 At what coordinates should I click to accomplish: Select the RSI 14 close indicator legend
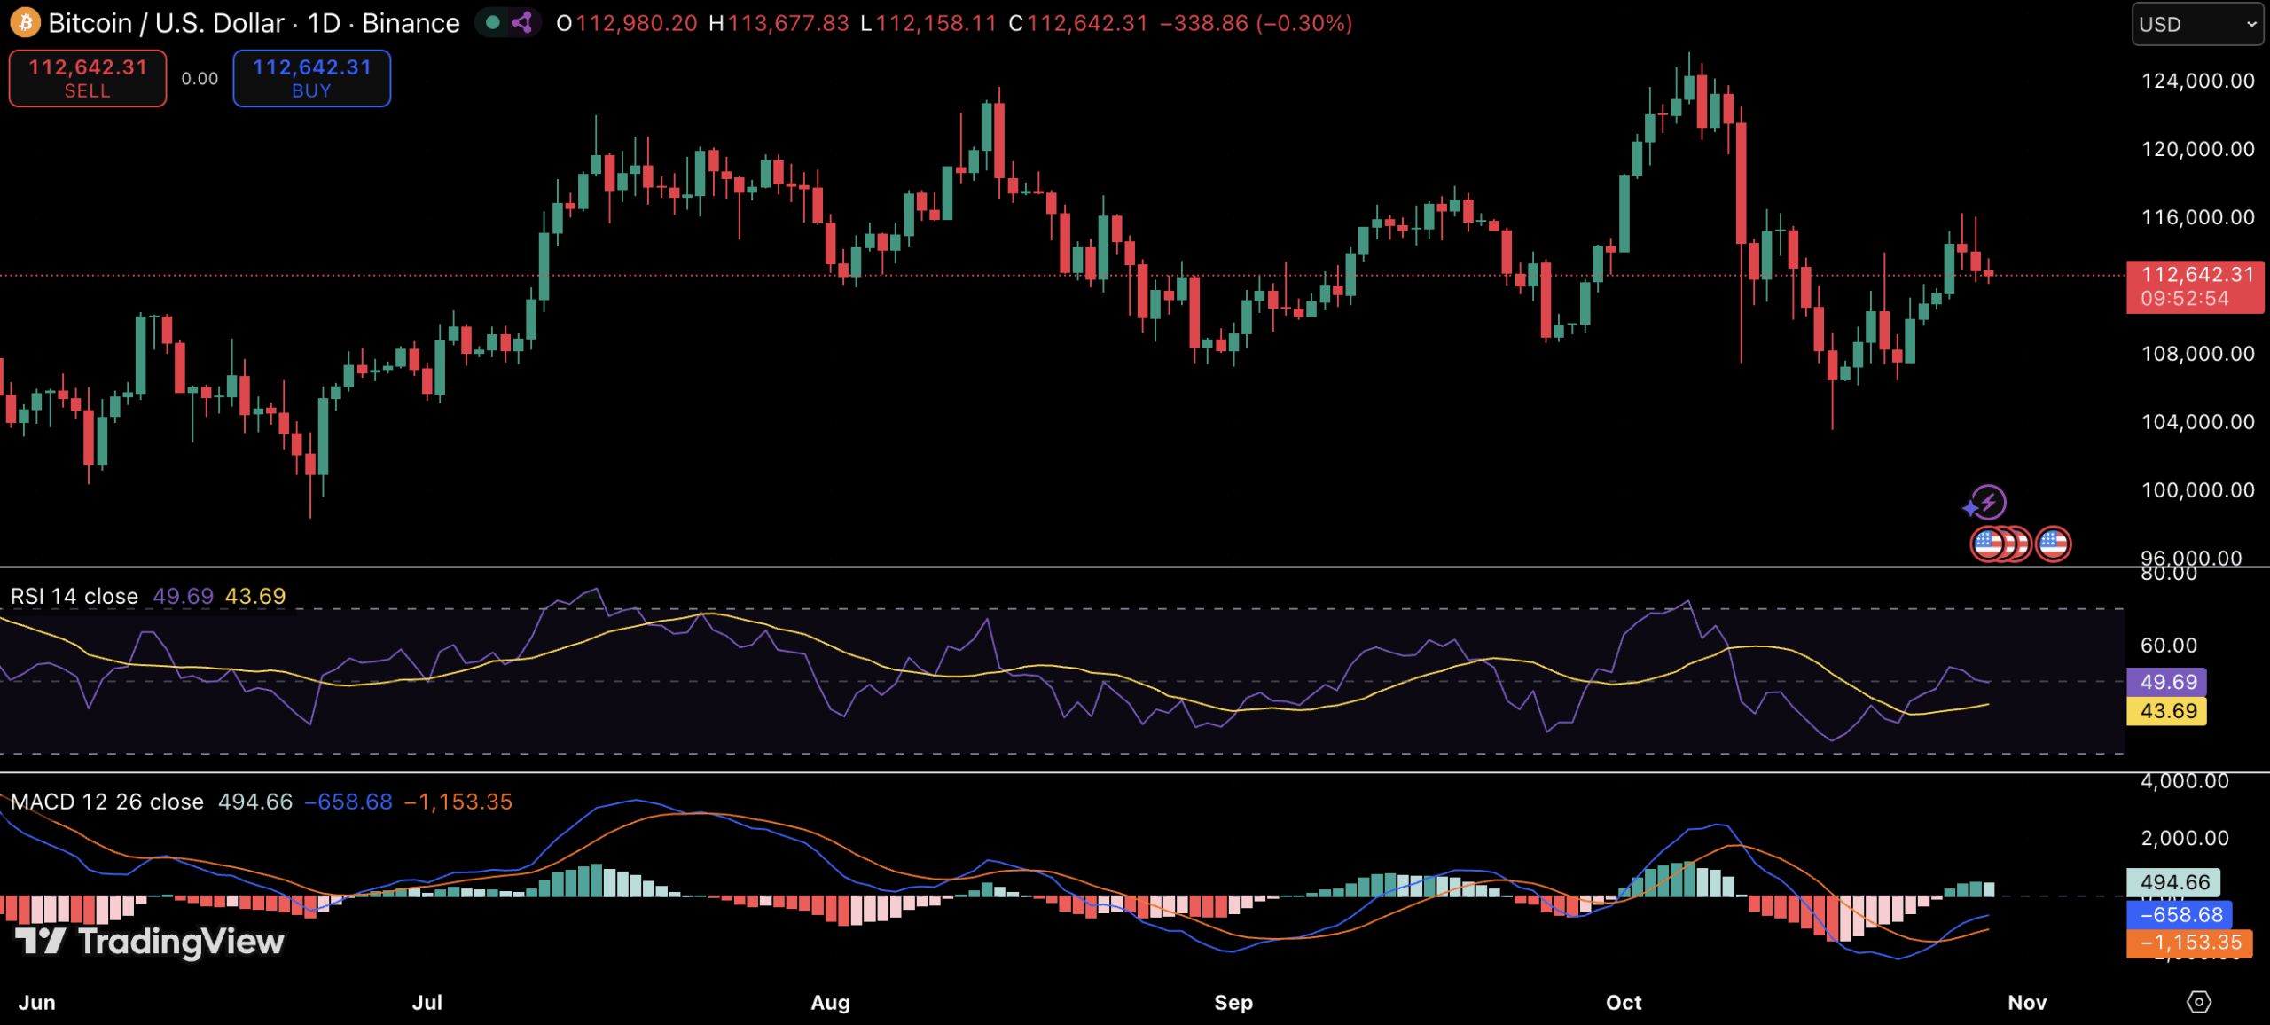(74, 596)
